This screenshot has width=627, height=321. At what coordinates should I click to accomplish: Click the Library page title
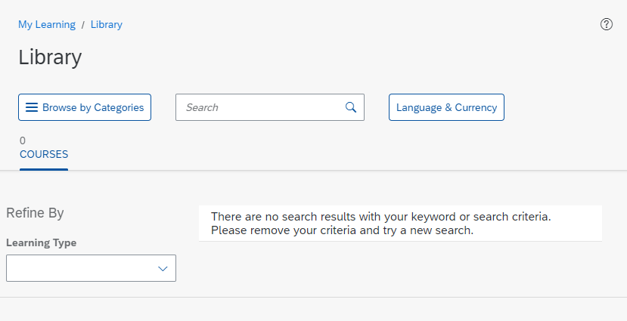[50, 57]
